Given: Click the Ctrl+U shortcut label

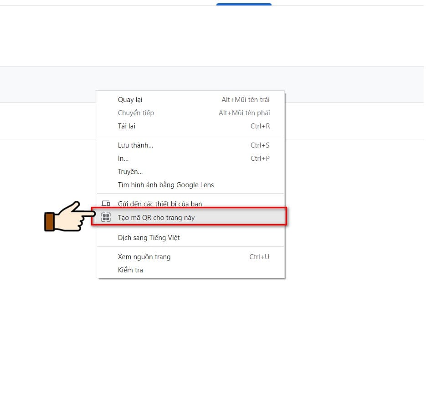Looking at the screenshot, I should (x=259, y=257).
